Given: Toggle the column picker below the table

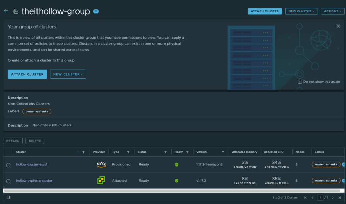Looking at the screenshot, I should [x=9, y=197].
